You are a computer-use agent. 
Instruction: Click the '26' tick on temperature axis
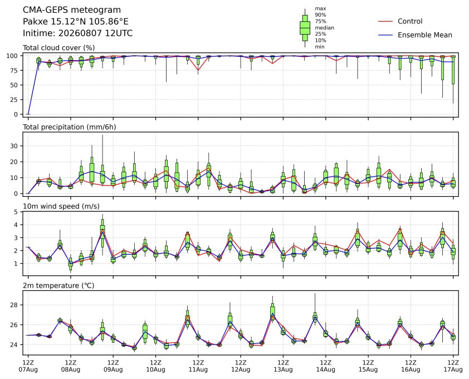(x=14, y=325)
